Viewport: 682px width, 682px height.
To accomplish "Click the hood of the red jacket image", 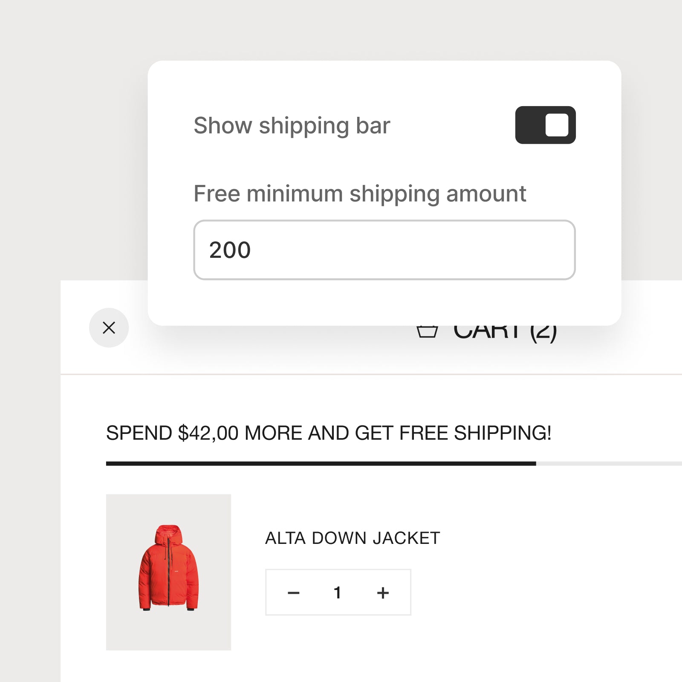I will 168,535.
